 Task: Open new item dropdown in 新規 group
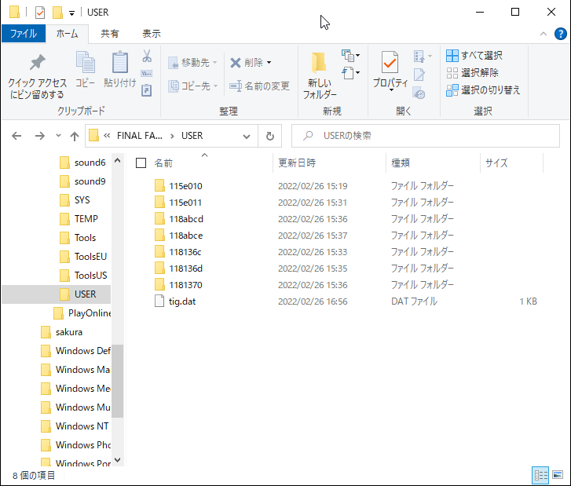tap(350, 56)
